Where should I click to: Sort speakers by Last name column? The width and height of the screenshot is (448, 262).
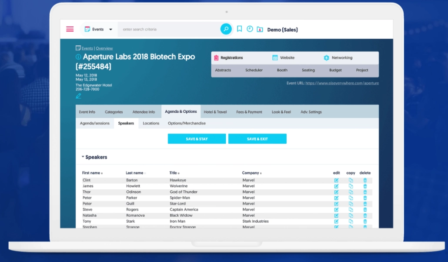click(x=135, y=173)
